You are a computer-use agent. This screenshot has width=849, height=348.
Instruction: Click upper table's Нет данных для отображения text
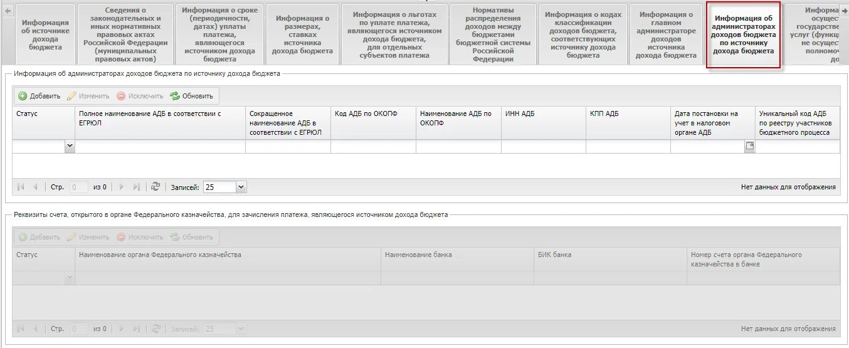788,187
